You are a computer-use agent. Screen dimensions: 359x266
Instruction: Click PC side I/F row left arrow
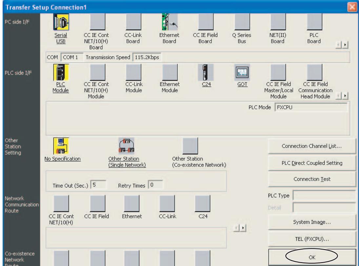(x=338, y=45)
